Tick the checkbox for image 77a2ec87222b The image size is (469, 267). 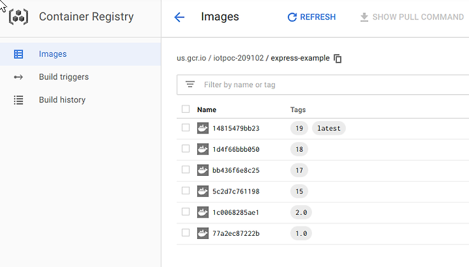pos(186,232)
